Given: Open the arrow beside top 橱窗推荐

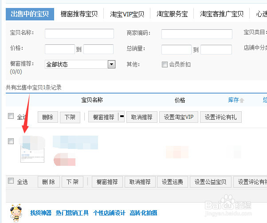Looking at the screenshot, I should click(x=122, y=117).
